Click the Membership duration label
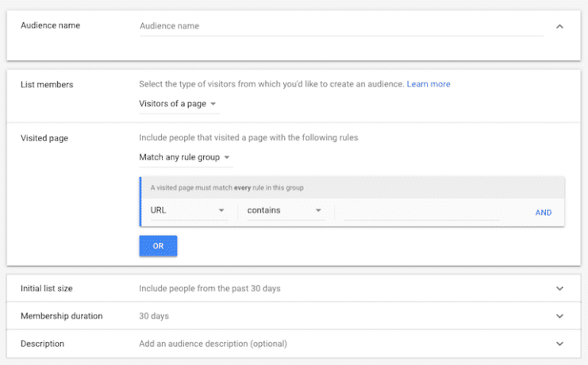This screenshot has width=588, height=365. point(61,316)
